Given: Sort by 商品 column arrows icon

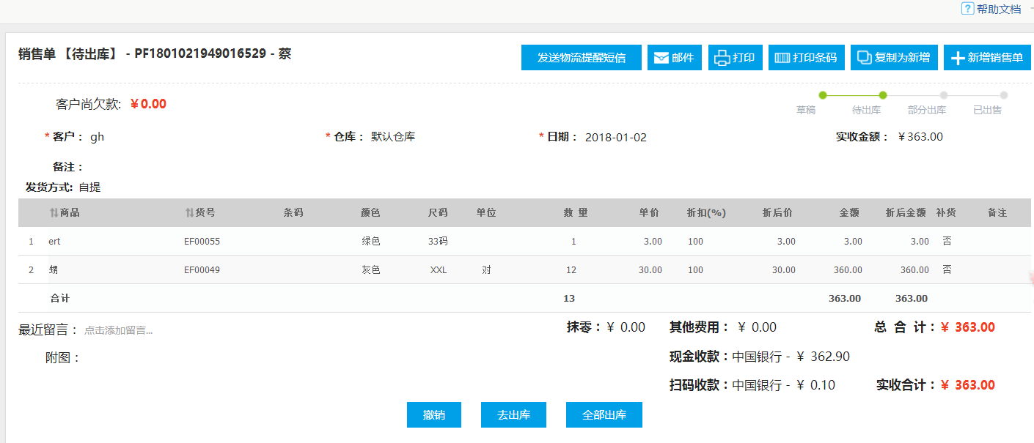Looking at the screenshot, I should 54,212.
